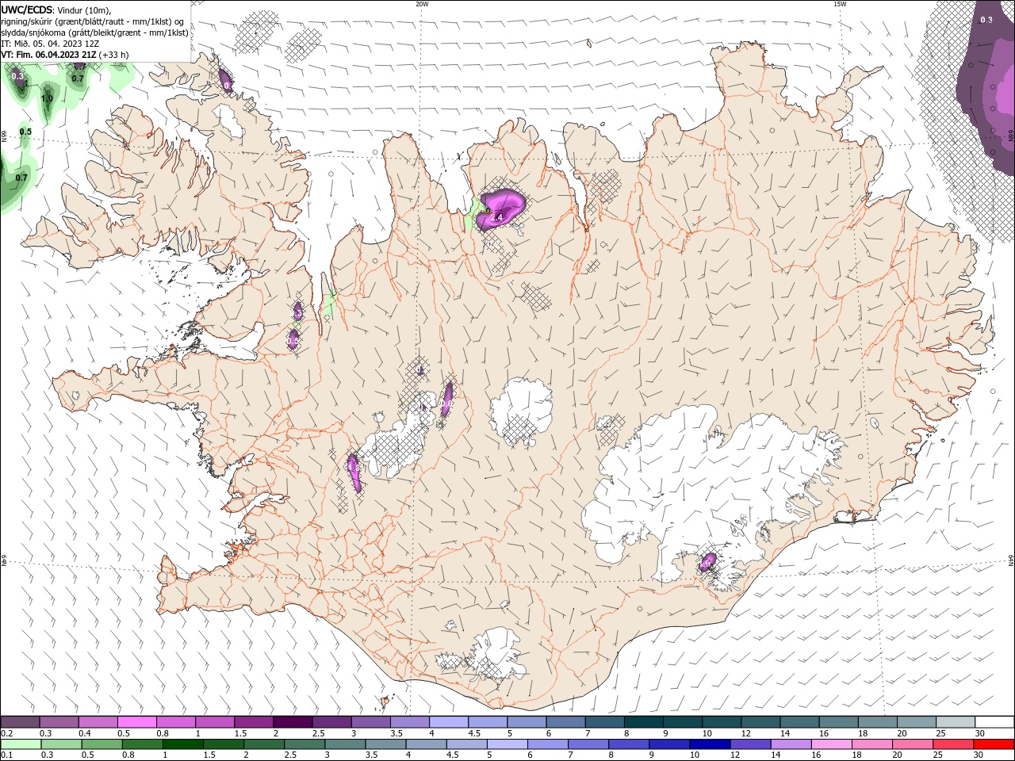Click the 2.4 snowfall value label

click(x=498, y=216)
